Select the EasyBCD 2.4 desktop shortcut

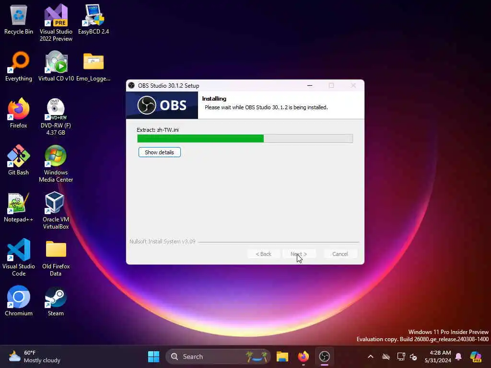click(x=94, y=19)
